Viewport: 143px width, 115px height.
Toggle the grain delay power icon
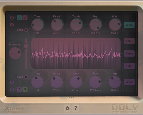[12, 89]
